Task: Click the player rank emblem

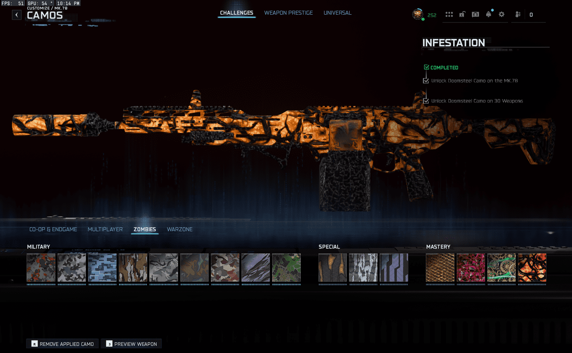Action: tap(417, 14)
